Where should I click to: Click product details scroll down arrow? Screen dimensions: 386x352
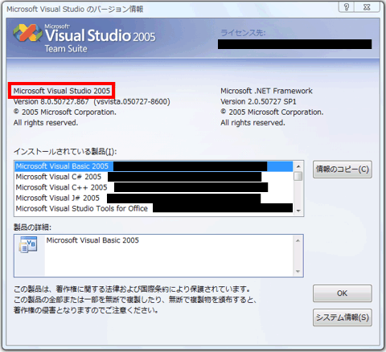(298, 272)
